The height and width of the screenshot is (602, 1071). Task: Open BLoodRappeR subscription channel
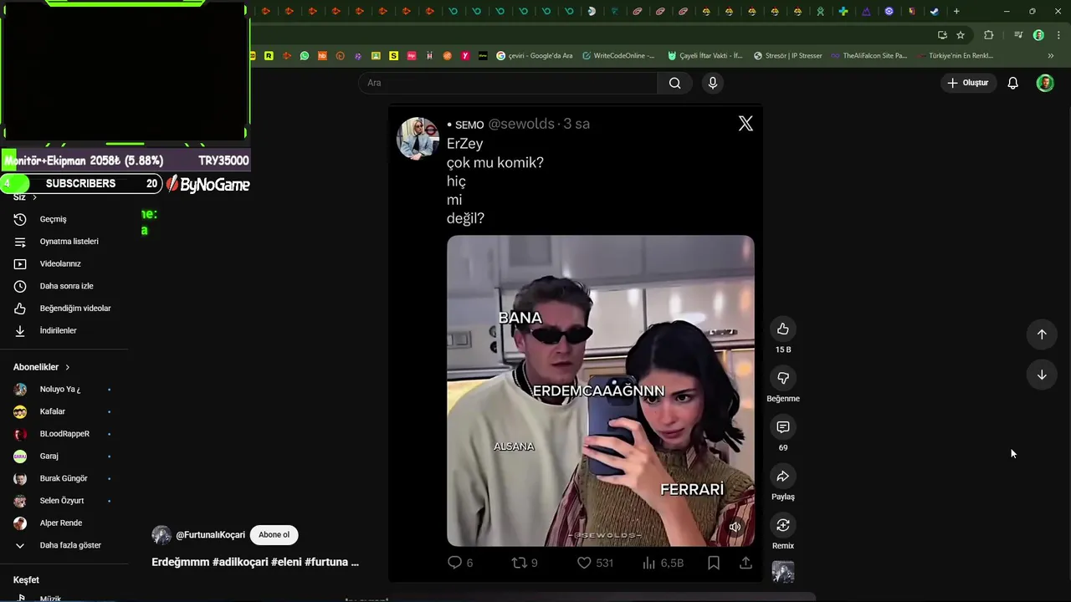64,434
